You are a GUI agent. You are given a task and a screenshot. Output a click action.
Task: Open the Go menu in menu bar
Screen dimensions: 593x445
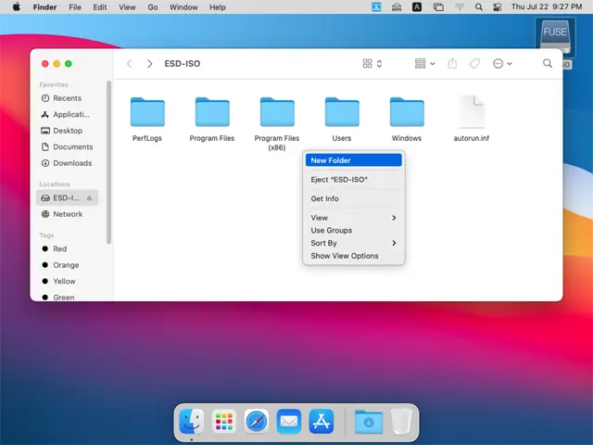(153, 7)
